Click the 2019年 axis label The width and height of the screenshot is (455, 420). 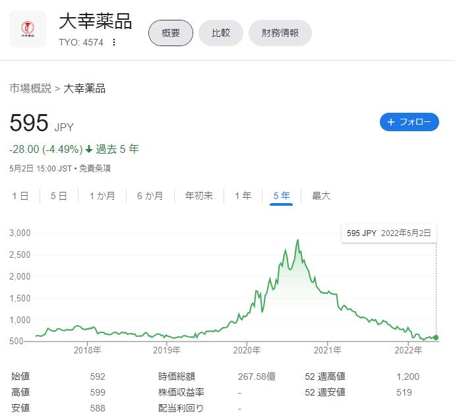coord(167,350)
